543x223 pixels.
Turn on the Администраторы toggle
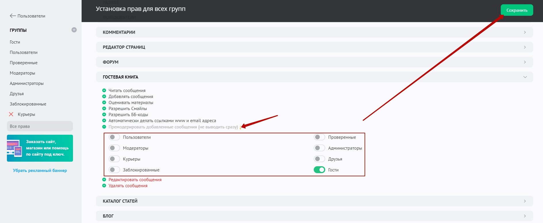(x=319, y=148)
